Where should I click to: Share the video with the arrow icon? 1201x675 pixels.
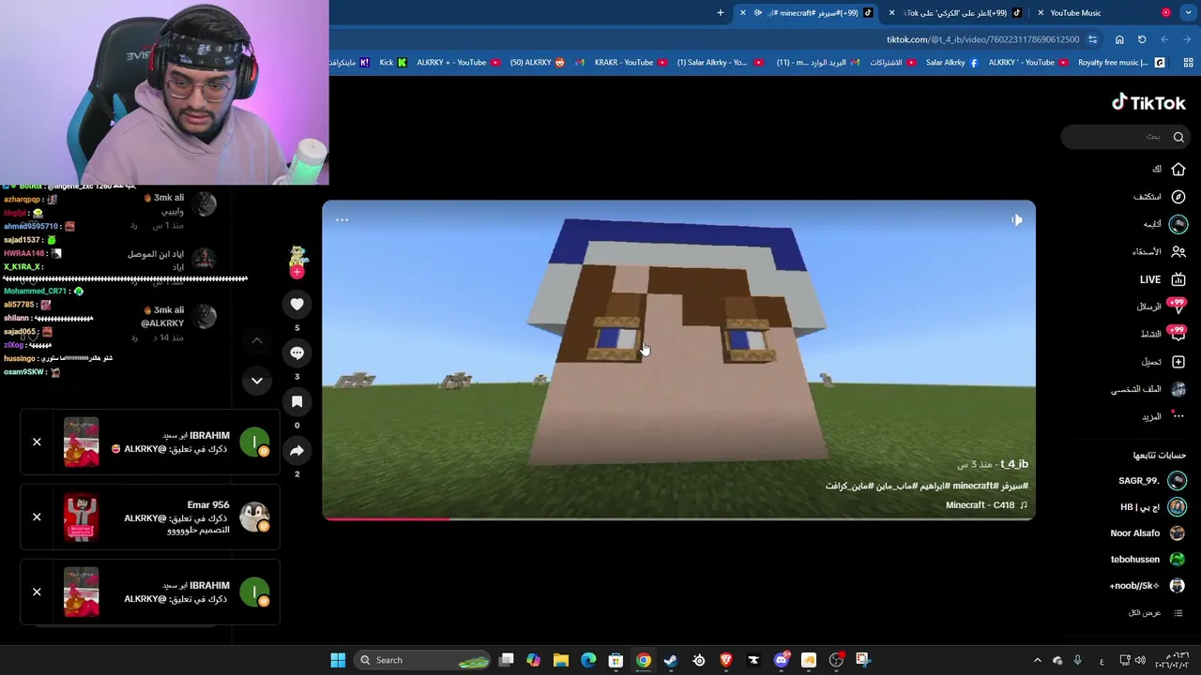pyautogui.click(x=296, y=450)
